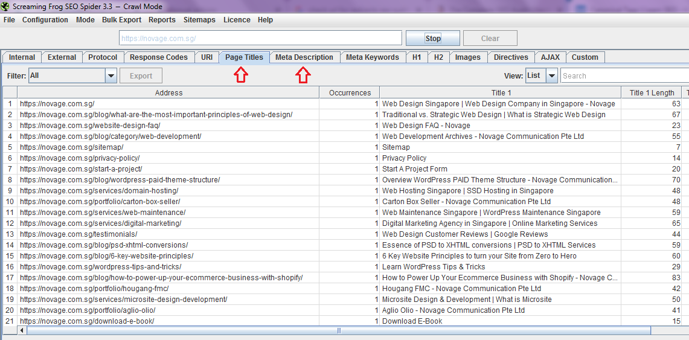Click the Export button
Image resolution: width=689 pixels, height=340 pixels.
(x=141, y=75)
